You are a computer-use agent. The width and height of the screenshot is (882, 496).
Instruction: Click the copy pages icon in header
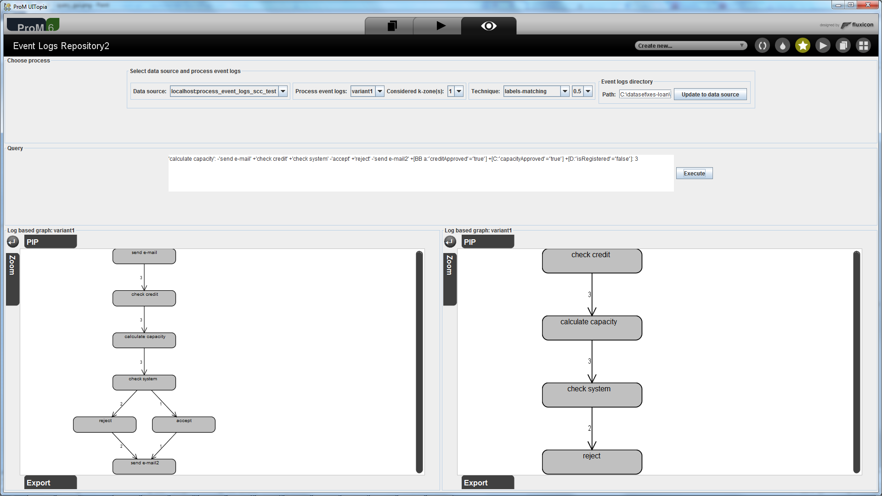click(843, 45)
